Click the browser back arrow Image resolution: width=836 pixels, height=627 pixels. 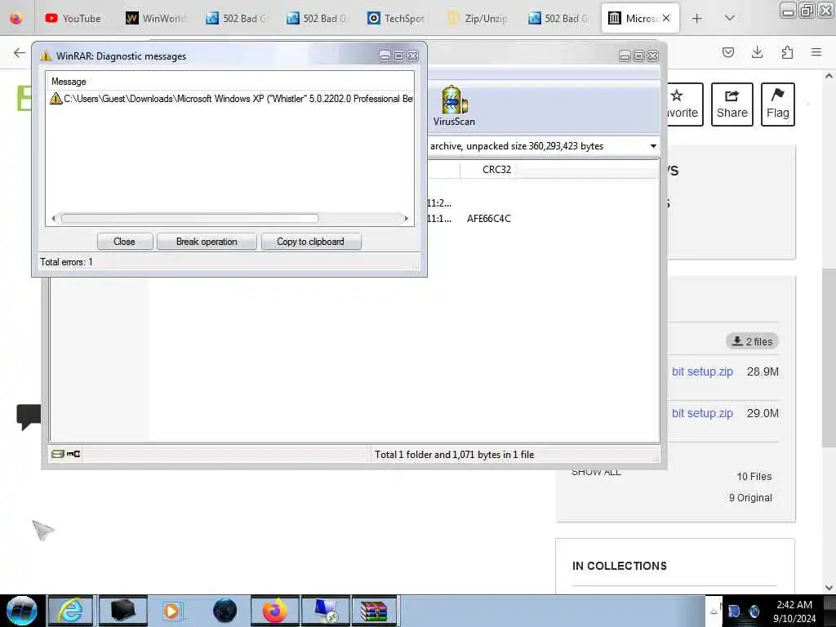[x=20, y=52]
